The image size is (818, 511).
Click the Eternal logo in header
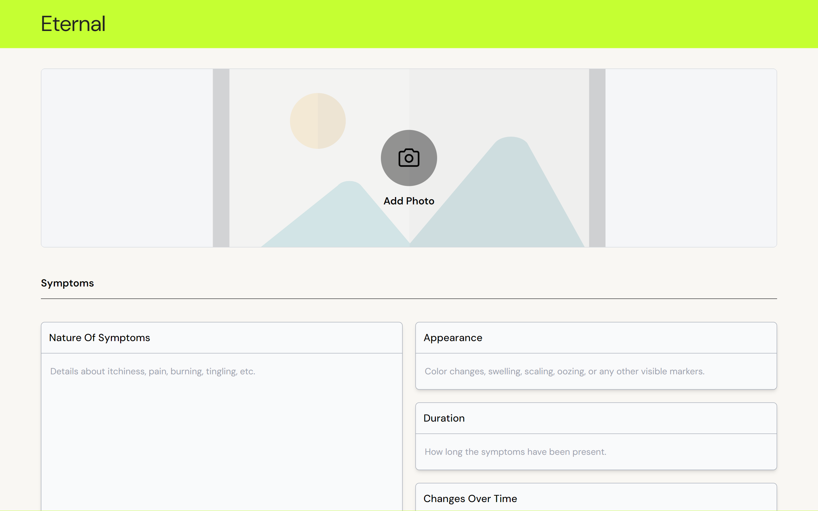[x=73, y=24]
